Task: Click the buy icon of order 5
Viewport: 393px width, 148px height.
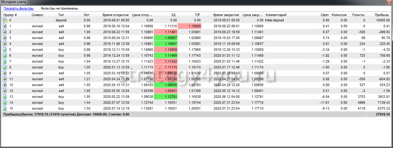Action: tap(5, 50)
